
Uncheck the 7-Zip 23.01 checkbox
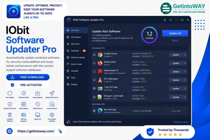(94, 88)
